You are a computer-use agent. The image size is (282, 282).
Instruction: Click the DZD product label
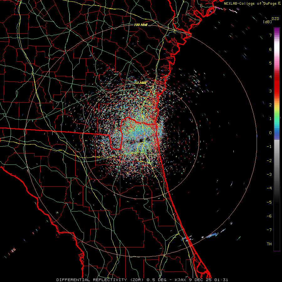[275, 19]
